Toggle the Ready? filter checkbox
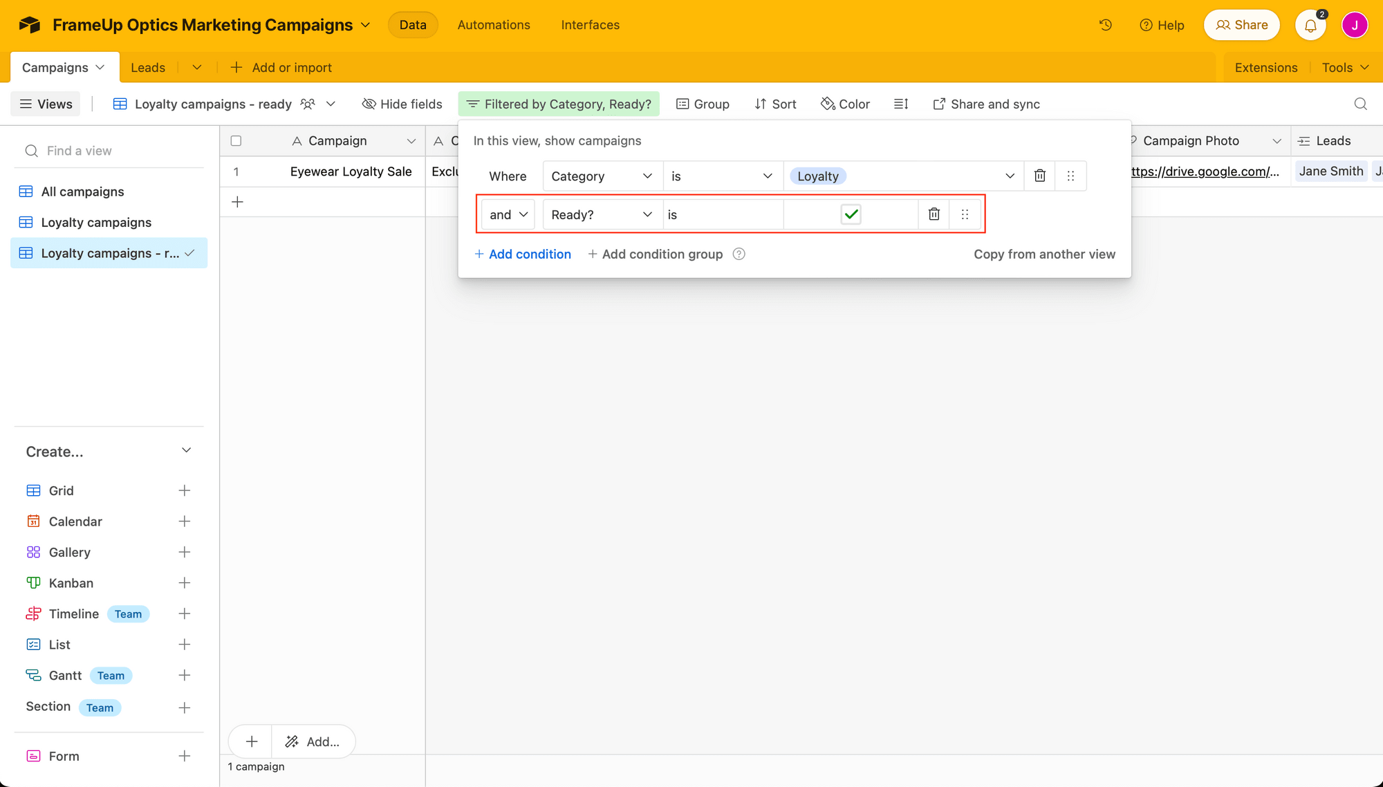The width and height of the screenshot is (1383, 787). coord(851,214)
